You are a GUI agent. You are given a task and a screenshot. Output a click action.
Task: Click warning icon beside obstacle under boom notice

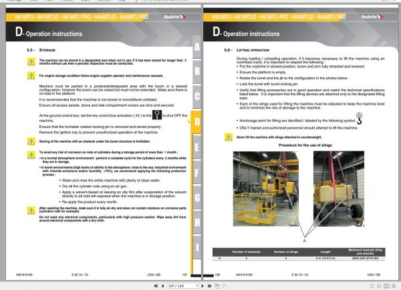click(31, 141)
